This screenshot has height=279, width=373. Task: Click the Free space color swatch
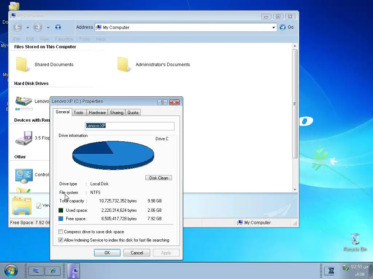[61, 218]
